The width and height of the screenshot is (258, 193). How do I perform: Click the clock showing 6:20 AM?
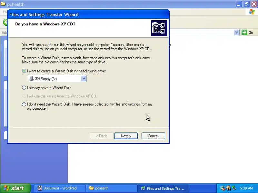point(246,188)
